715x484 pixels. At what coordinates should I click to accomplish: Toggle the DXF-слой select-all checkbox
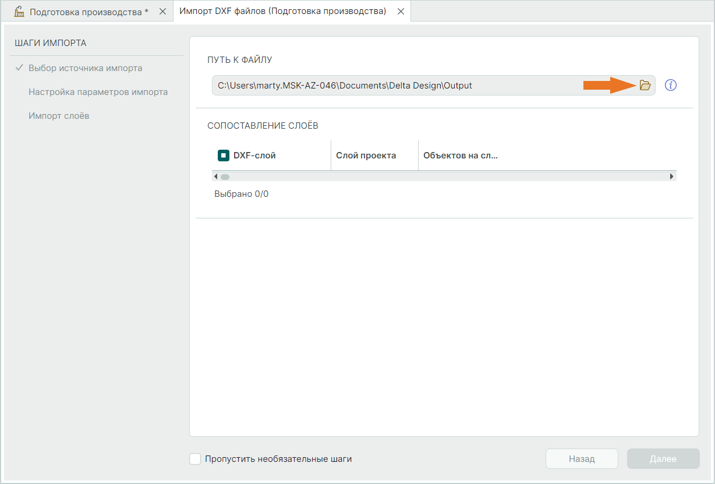coord(224,156)
